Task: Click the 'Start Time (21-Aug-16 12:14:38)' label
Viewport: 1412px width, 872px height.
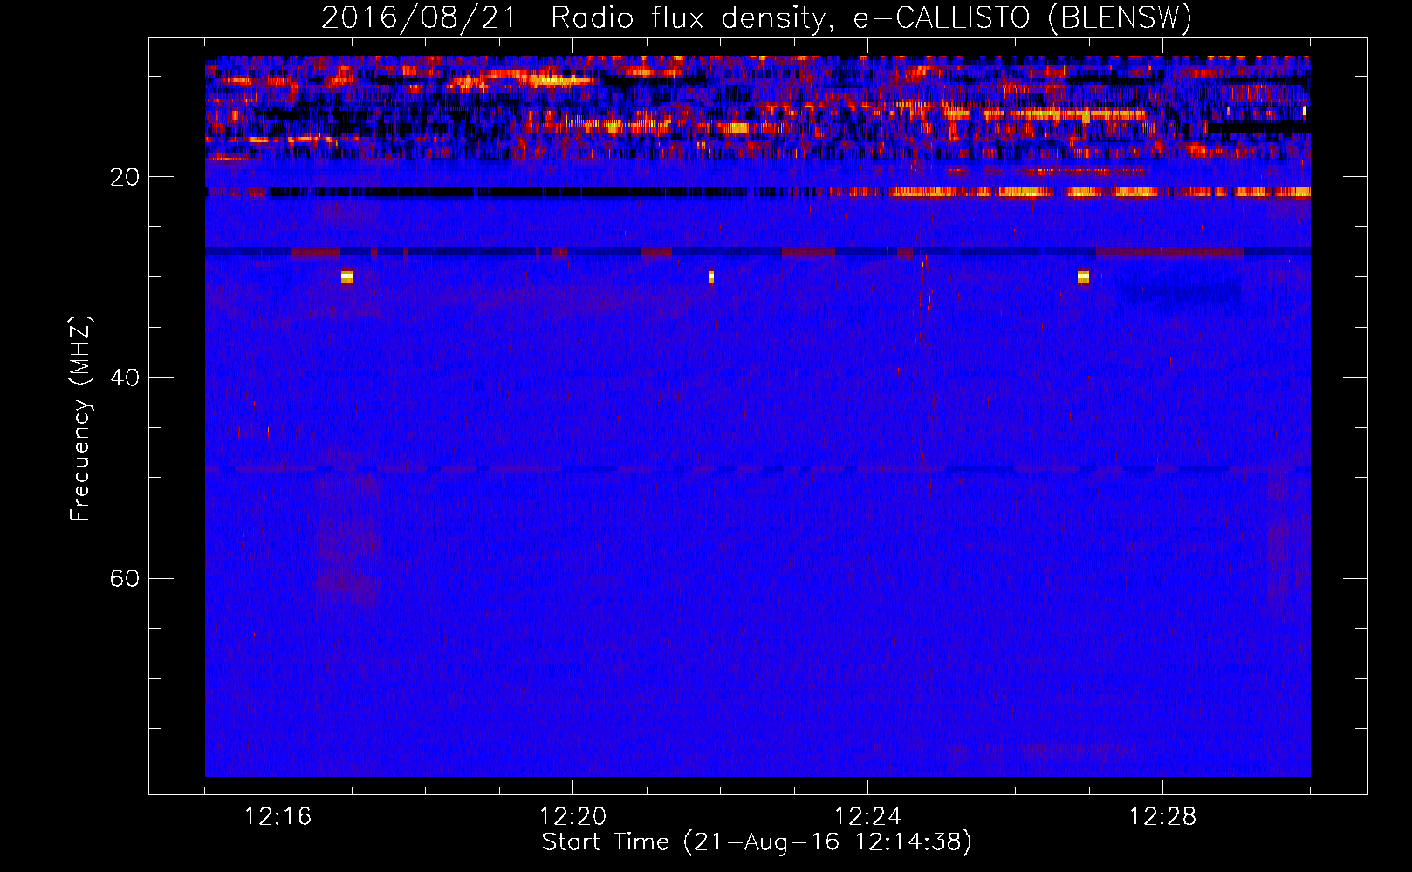Action: click(757, 842)
